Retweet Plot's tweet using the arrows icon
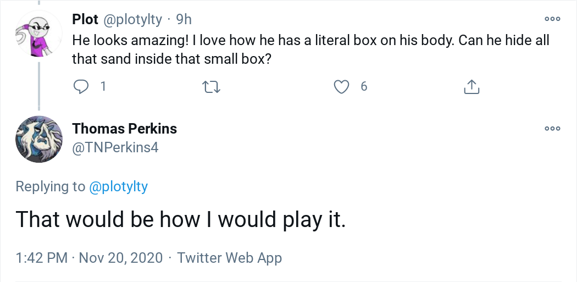The image size is (577, 282). click(x=211, y=86)
